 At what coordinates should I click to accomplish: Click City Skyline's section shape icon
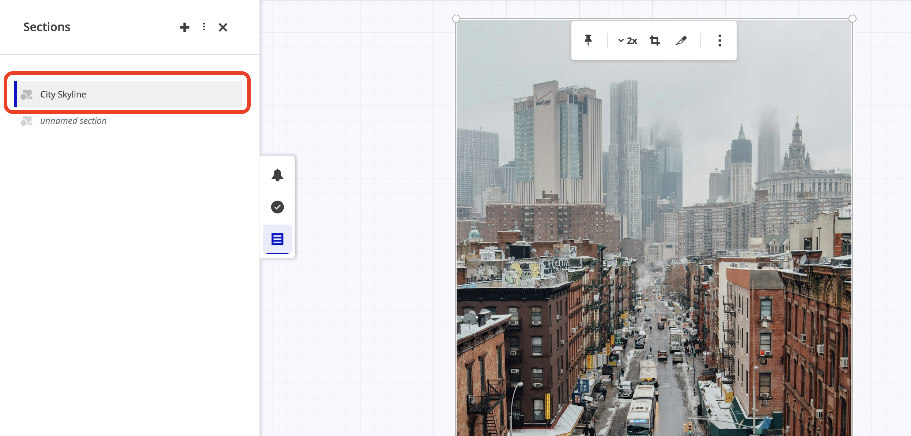pyautogui.click(x=27, y=95)
